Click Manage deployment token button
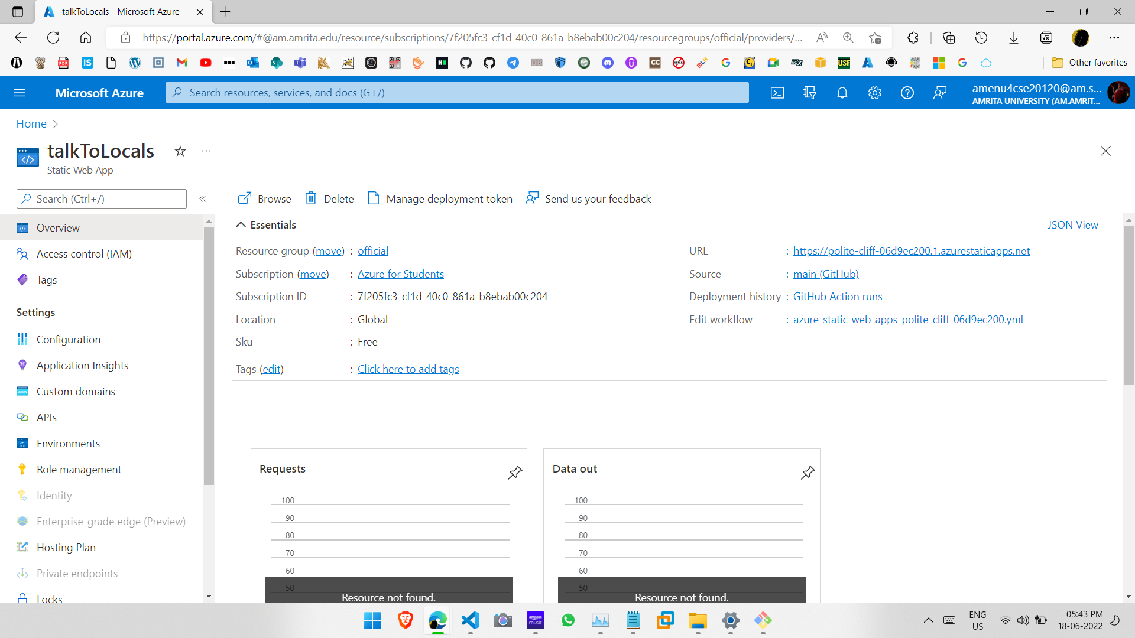 (440, 199)
